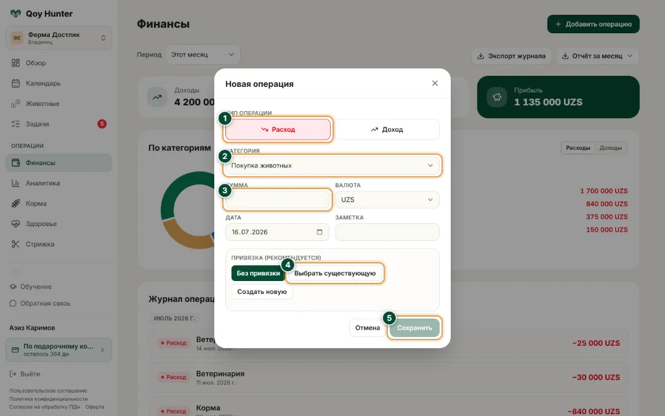Go to Аналитика in sidebar
Viewport: 665px width, 416px height.
[58, 183]
